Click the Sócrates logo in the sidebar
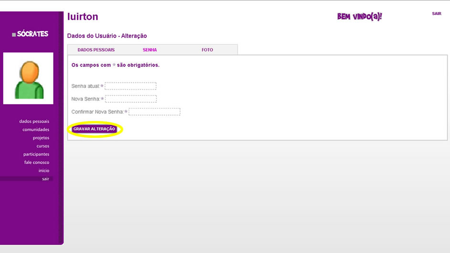450x253 pixels. pos(31,34)
